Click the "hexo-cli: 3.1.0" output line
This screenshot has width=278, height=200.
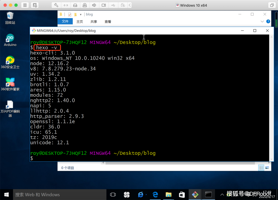pos(53,53)
